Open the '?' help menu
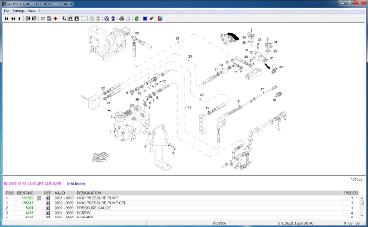The width and height of the screenshot is (368, 227). (x=40, y=11)
